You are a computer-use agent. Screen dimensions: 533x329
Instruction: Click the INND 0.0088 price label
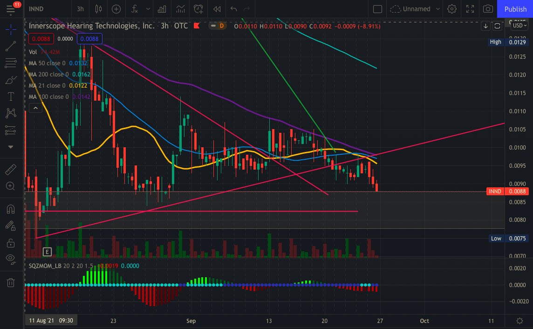coord(507,192)
